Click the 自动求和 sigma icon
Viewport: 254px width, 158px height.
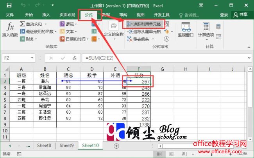(x=22, y=24)
